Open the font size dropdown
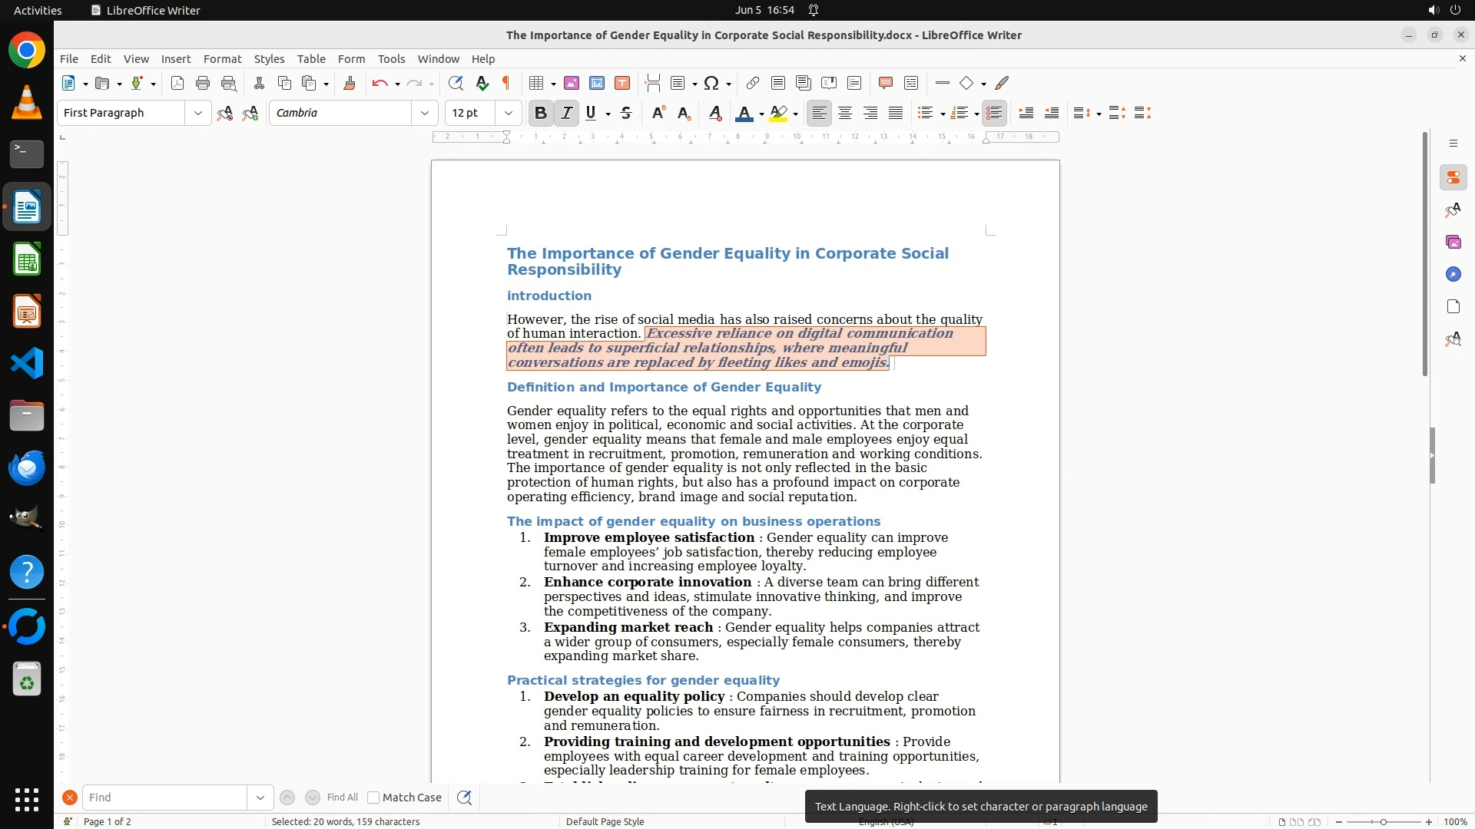1475x829 pixels. pyautogui.click(x=508, y=113)
